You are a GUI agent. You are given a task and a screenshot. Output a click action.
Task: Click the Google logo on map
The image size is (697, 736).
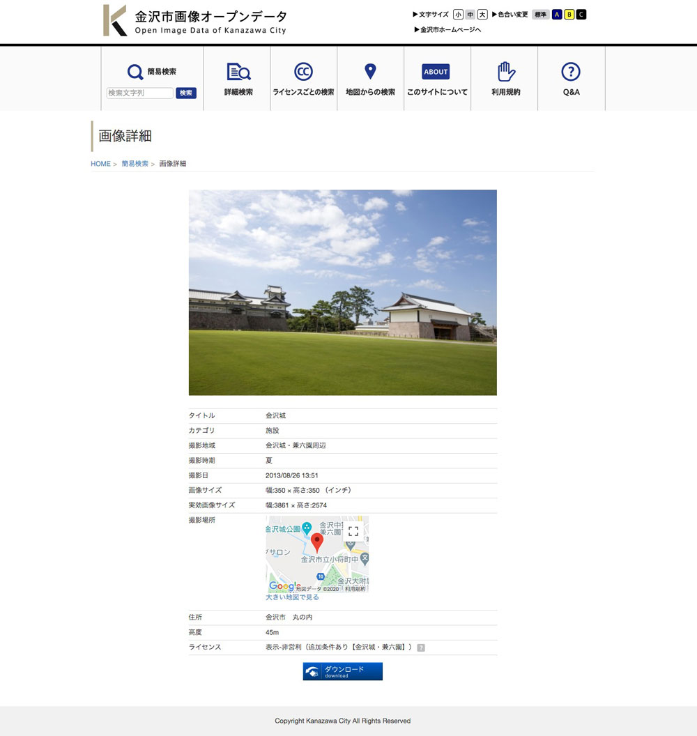(283, 586)
